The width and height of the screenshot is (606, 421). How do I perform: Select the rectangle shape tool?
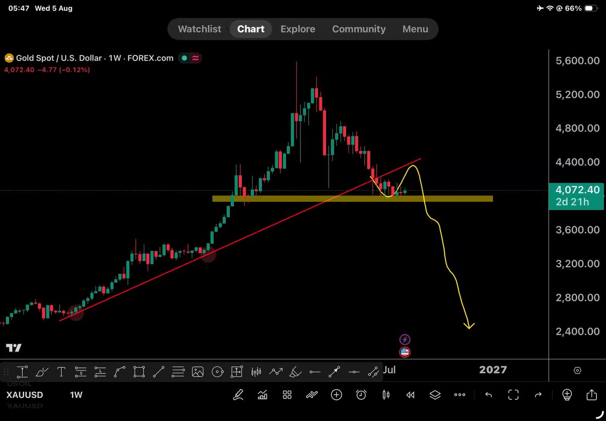[x=139, y=372]
